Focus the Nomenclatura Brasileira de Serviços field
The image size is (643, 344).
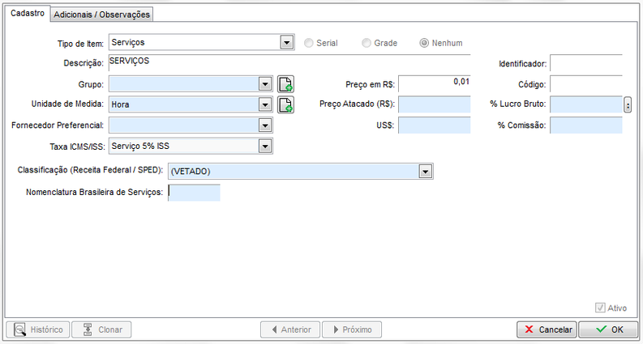[194, 193]
